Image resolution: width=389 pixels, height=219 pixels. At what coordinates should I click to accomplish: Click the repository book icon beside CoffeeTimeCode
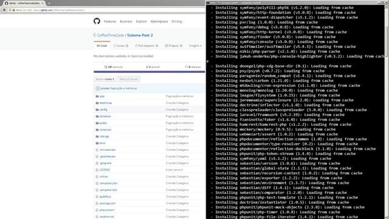(x=95, y=35)
